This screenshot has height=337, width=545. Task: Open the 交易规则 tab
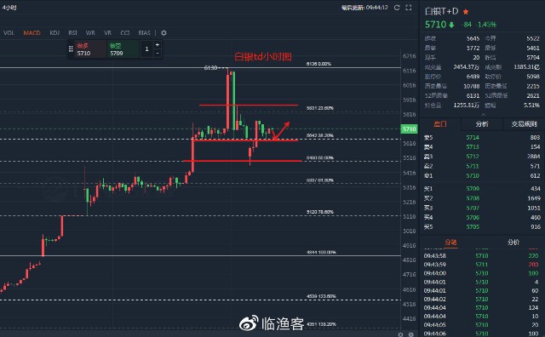524,124
